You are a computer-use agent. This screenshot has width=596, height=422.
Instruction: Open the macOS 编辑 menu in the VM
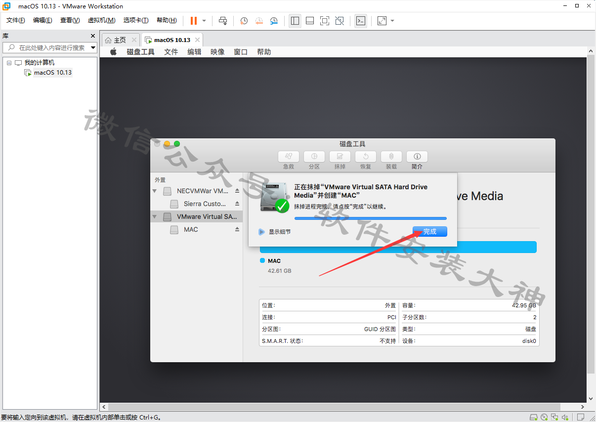coord(194,52)
